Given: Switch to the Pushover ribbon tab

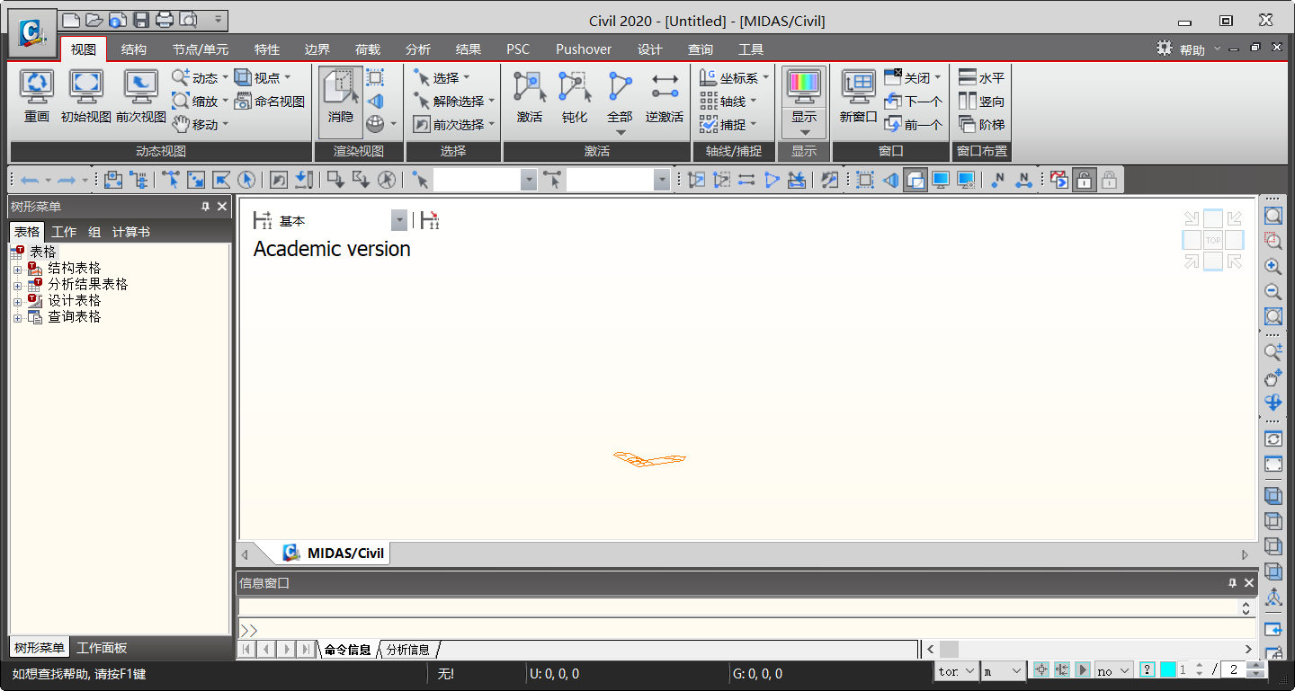Looking at the screenshot, I should point(584,49).
